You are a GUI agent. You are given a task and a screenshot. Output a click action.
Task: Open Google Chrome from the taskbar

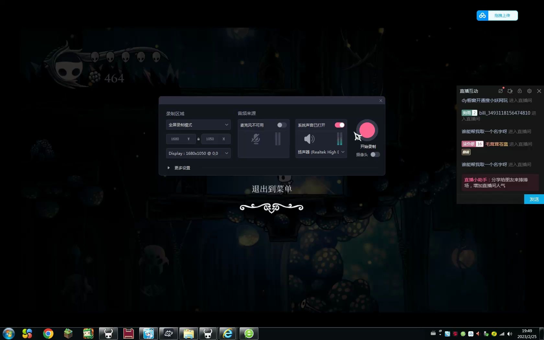(x=48, y=334)
